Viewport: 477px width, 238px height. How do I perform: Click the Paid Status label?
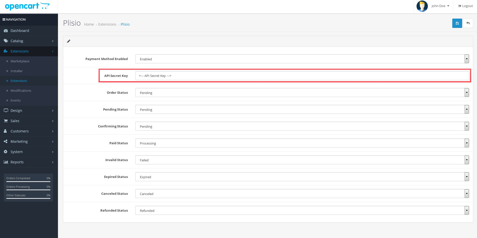pos(118,143)
